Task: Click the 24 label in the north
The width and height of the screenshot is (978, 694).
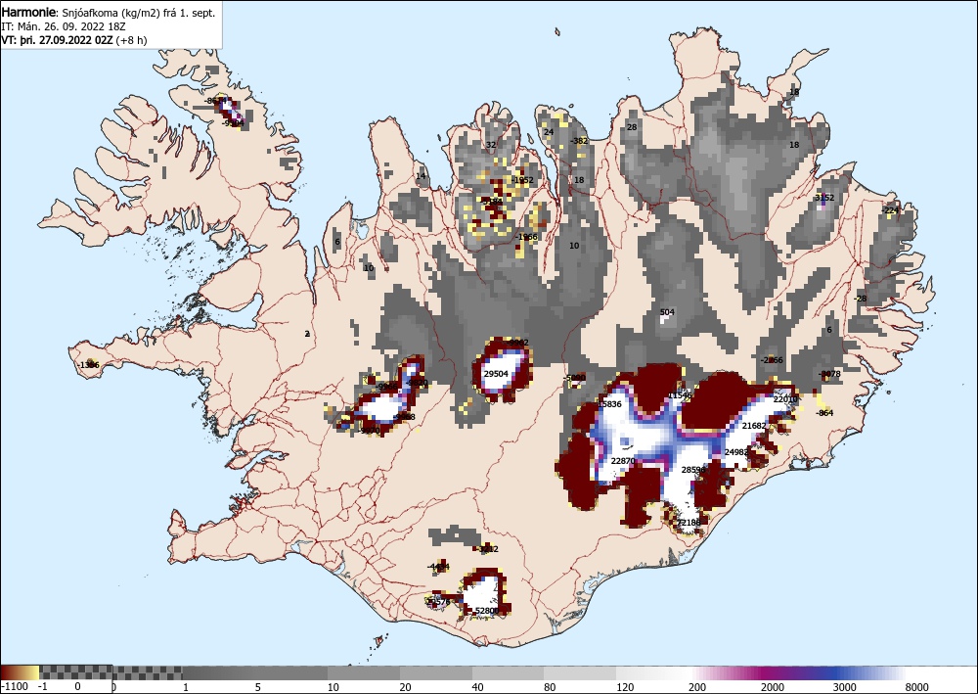Action: [x=549, y=132]
